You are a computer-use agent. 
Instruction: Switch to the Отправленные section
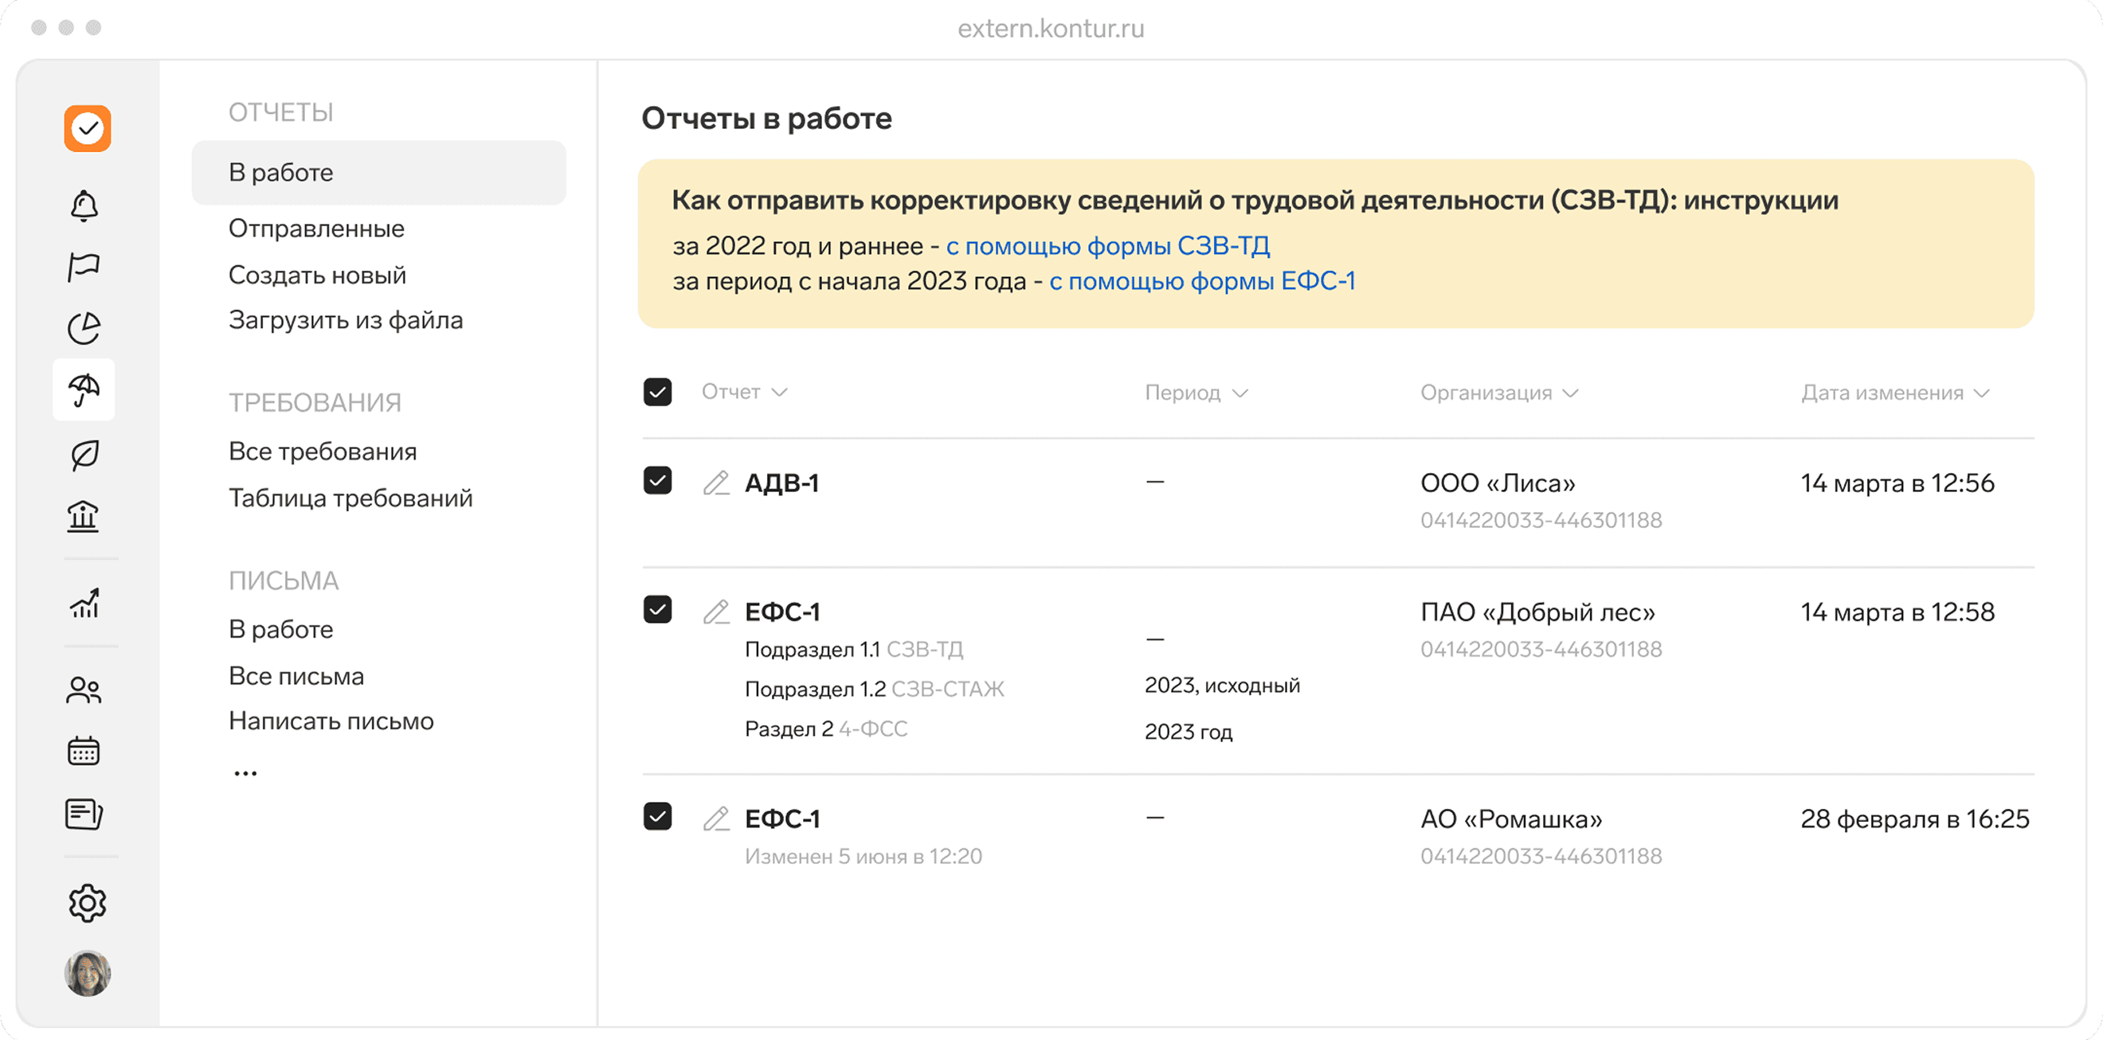316,229
